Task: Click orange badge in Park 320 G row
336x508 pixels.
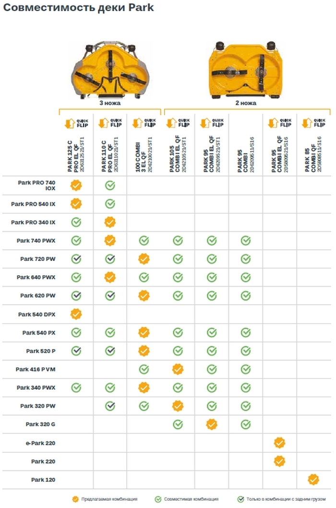Action: [x=212, y=424]
